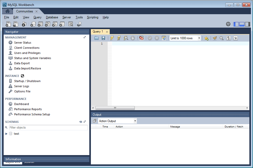Open Performance Reports
Image resolution: width=253 pixels, height=168 pixels.
(x=28, y=109)
